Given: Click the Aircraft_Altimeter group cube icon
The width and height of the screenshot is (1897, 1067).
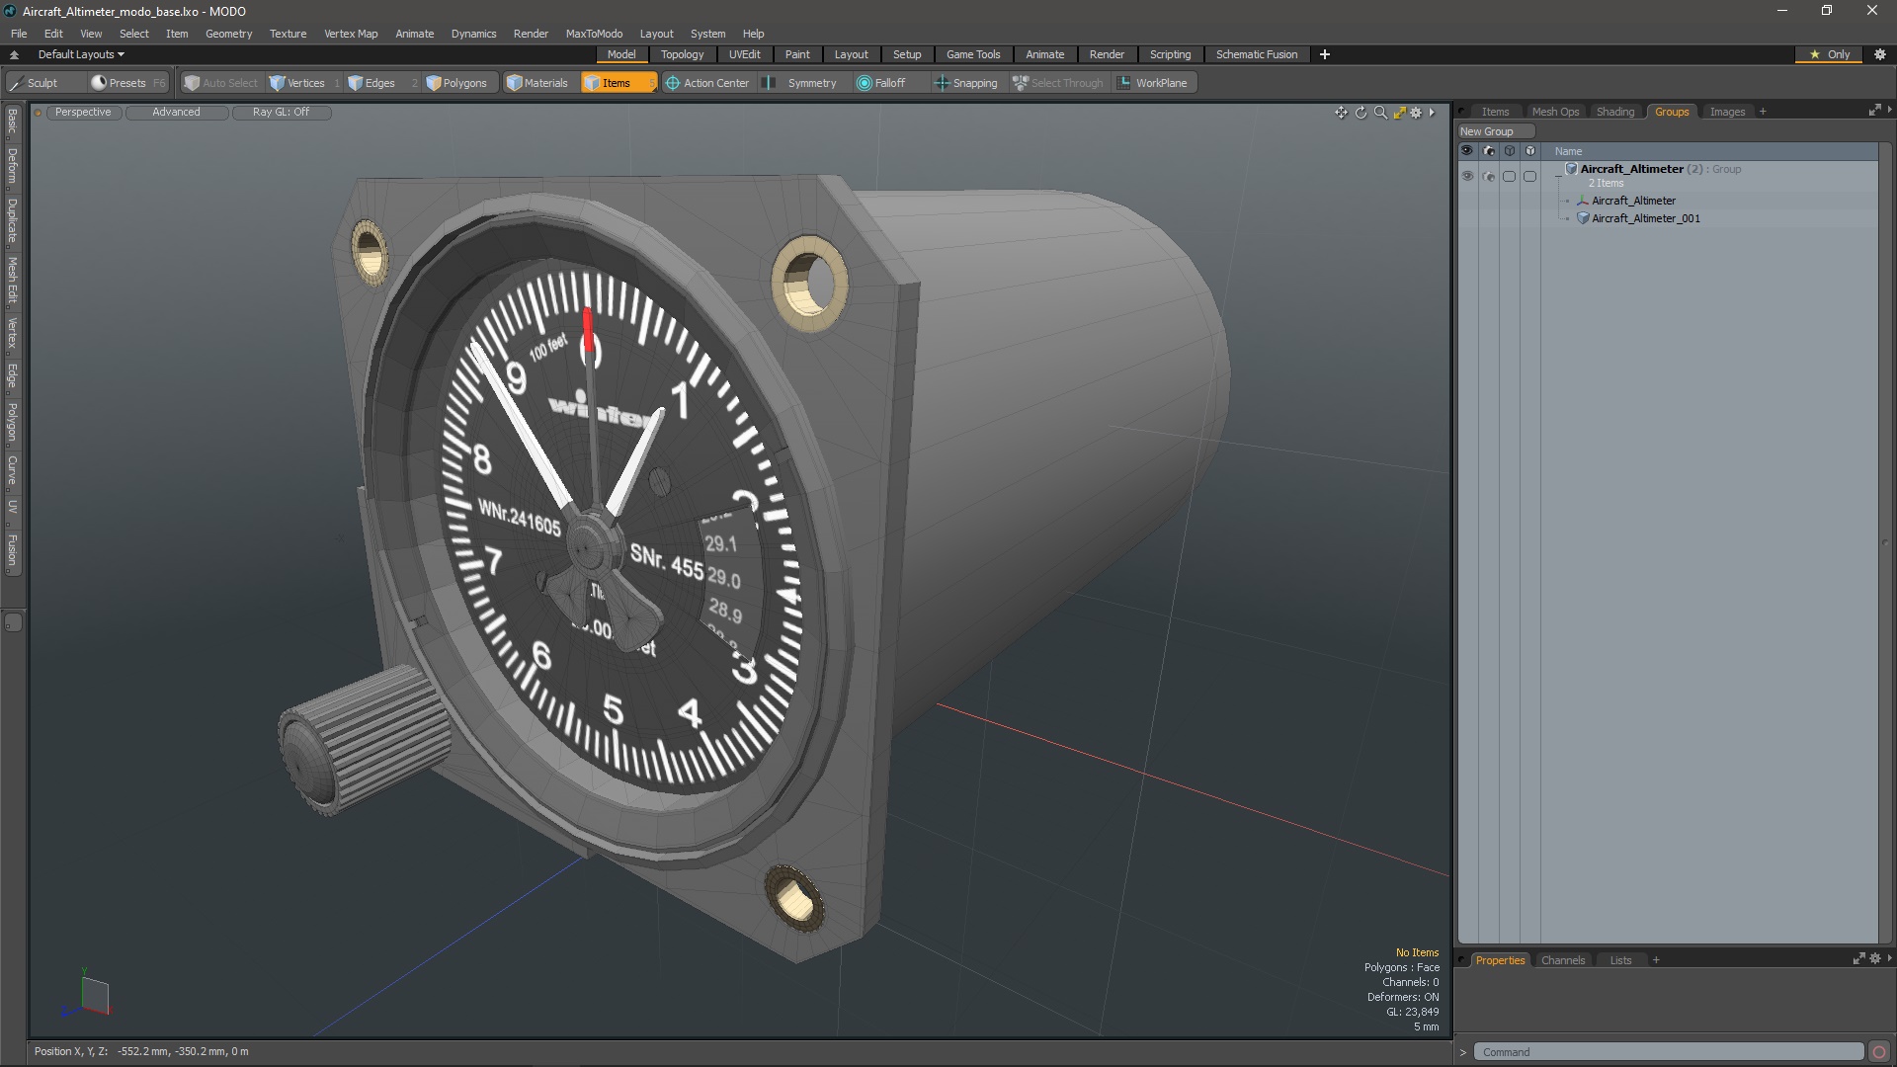Looking at the screenshot, I should 1571,169.
